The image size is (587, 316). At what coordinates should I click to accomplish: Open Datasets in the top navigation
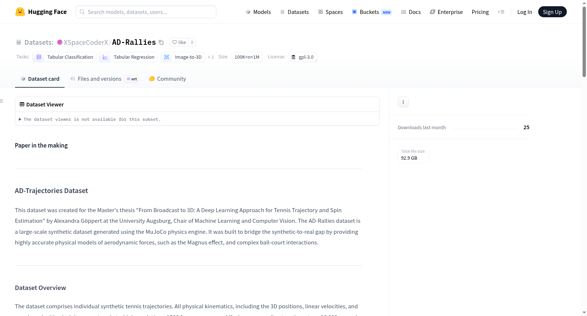tap(294, 12)
